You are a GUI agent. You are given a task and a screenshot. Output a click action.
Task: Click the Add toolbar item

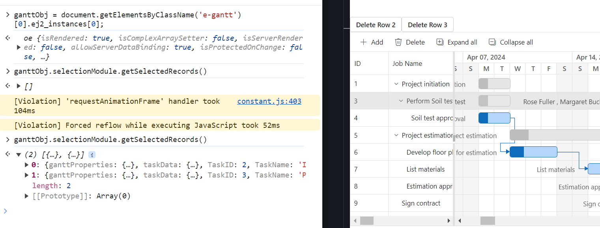pyautogui.click(x=372, y=42)
